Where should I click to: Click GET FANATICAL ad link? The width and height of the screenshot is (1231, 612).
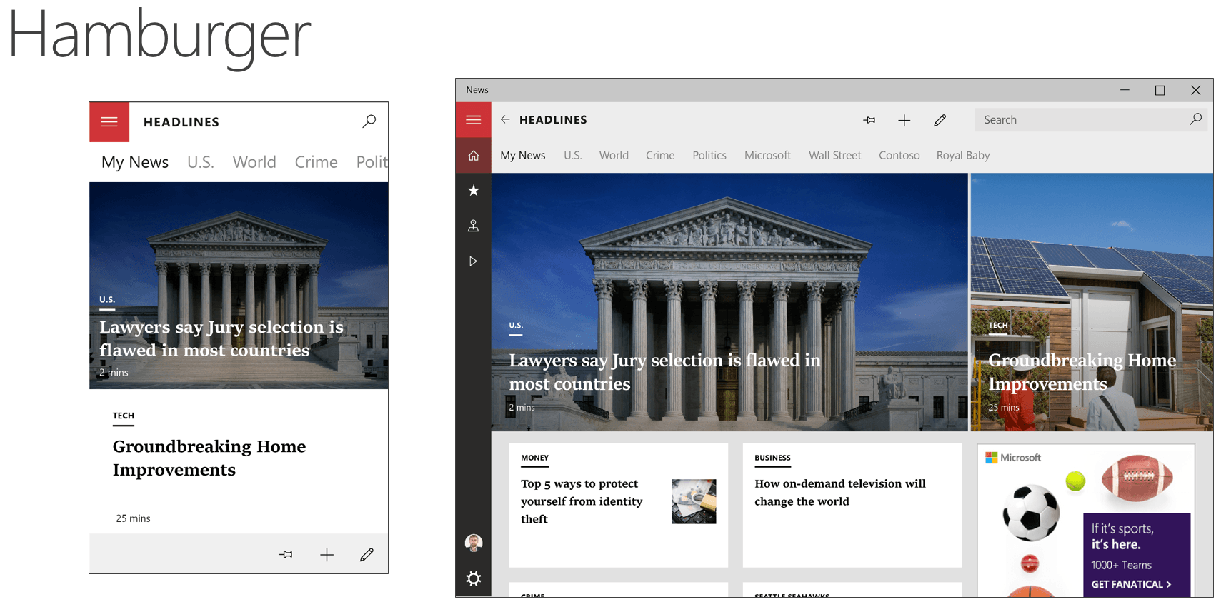point(1131,584)
